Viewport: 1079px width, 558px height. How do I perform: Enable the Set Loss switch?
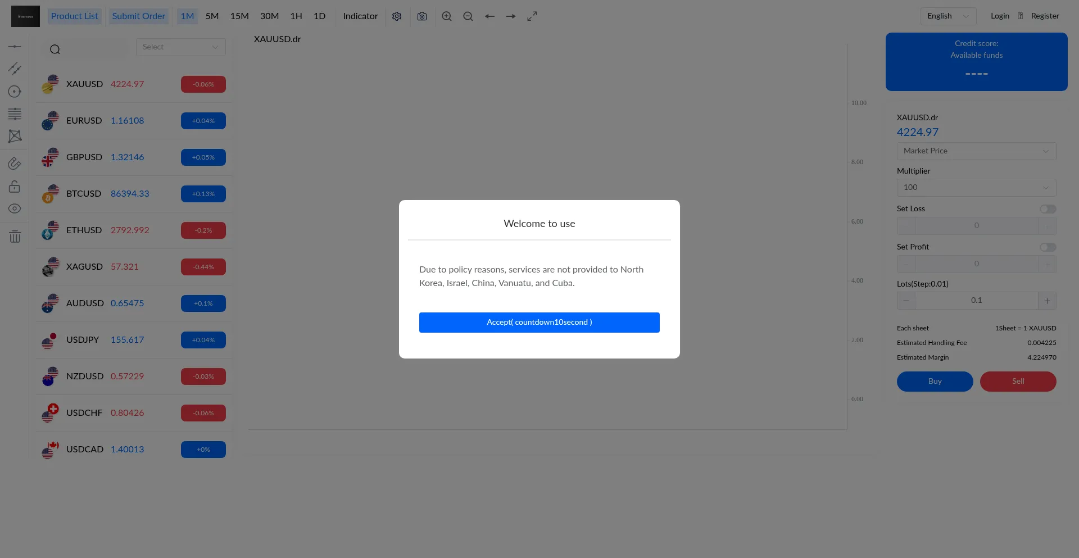[1048, 209]
